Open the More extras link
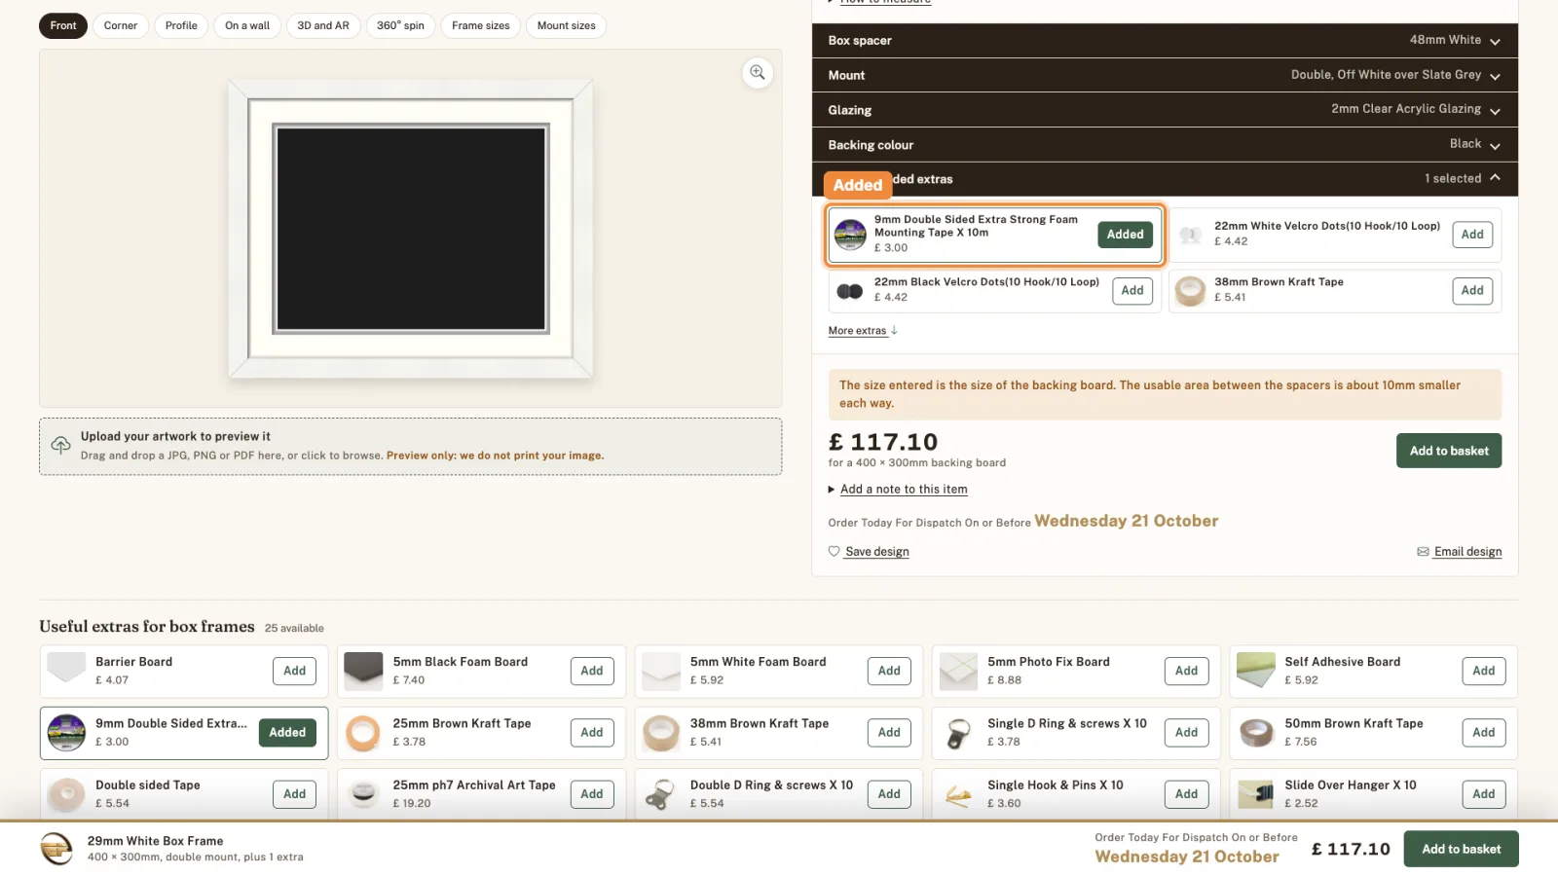1558x876 pixels. click(863, 331)
